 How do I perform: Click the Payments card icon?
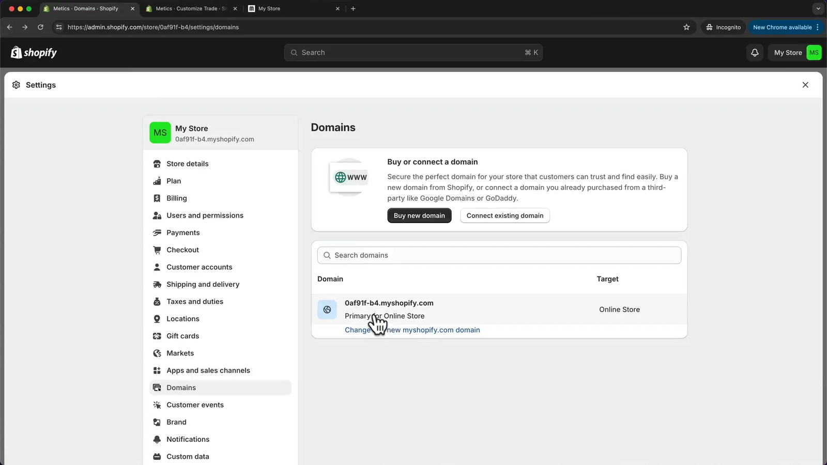157,233
